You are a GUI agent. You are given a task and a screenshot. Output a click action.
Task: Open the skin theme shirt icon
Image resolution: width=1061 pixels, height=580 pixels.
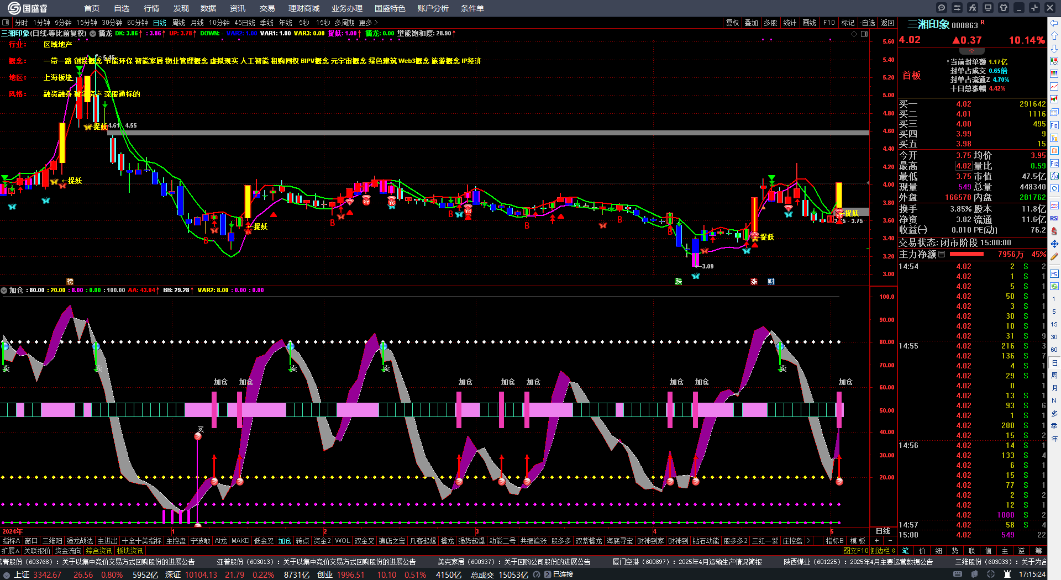1004,8
